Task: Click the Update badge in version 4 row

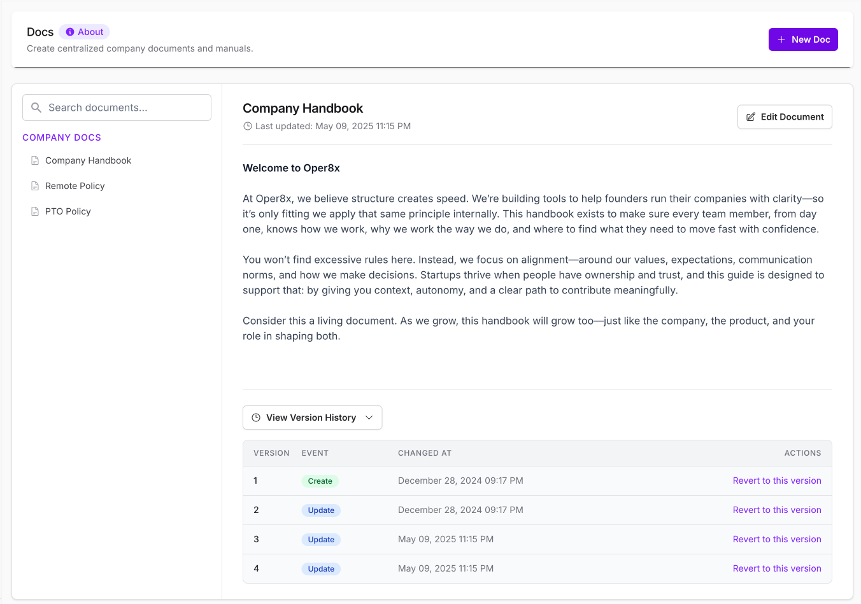Action: tap(321, 569)
